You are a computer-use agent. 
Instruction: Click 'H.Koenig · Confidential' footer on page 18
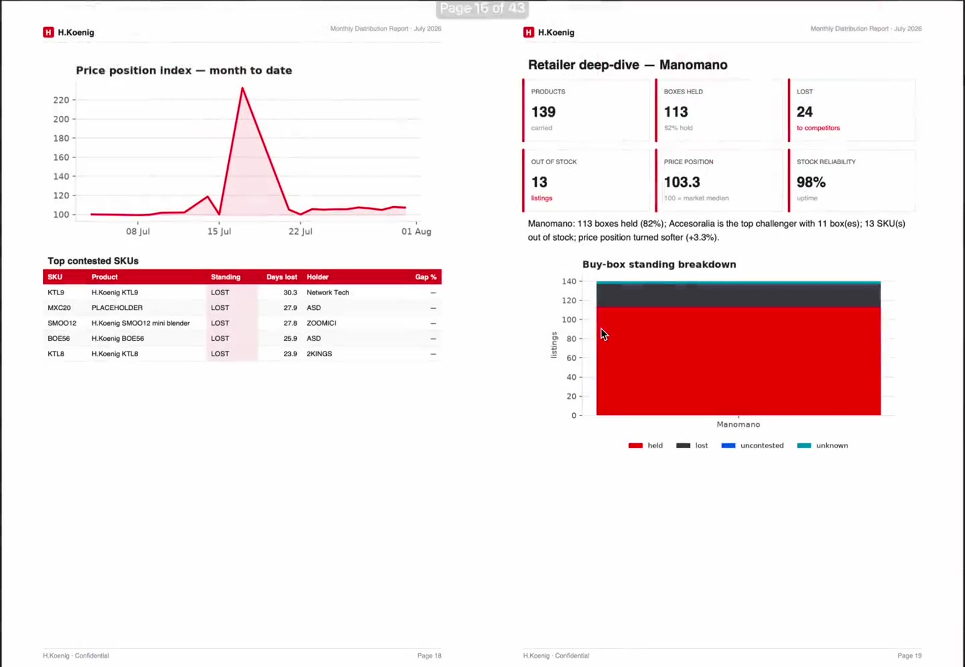[x=76, y=656]
